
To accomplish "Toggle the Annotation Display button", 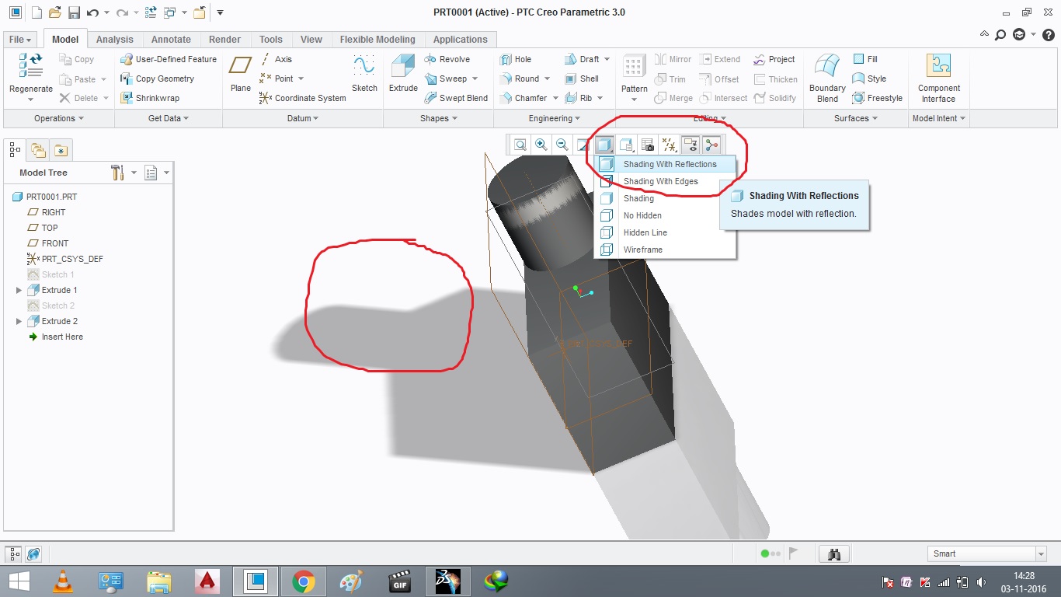I will [691, 145].
